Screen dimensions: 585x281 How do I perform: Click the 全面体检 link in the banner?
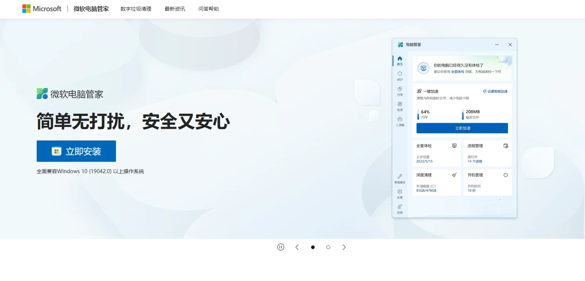(458, 72)
